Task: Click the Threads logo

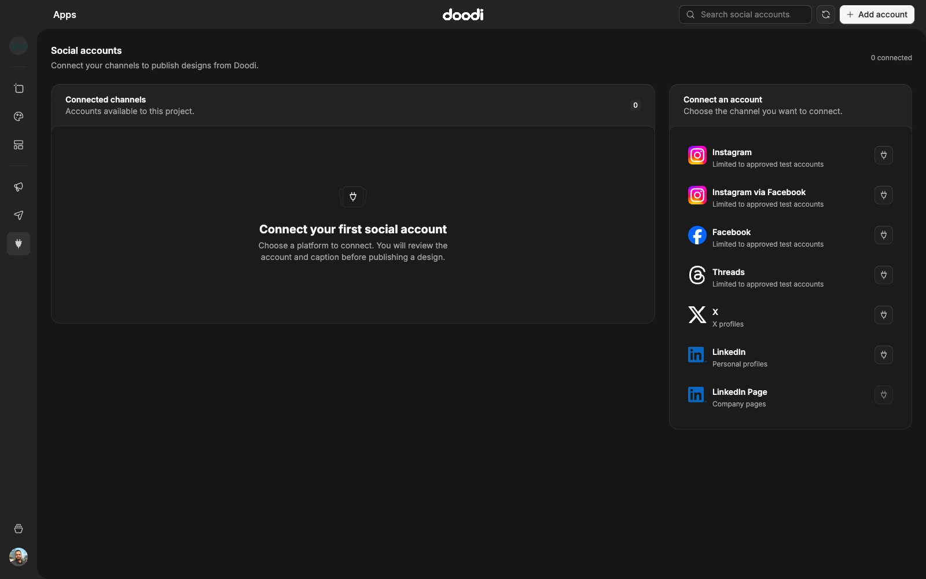Action: [x=697, y=275]
